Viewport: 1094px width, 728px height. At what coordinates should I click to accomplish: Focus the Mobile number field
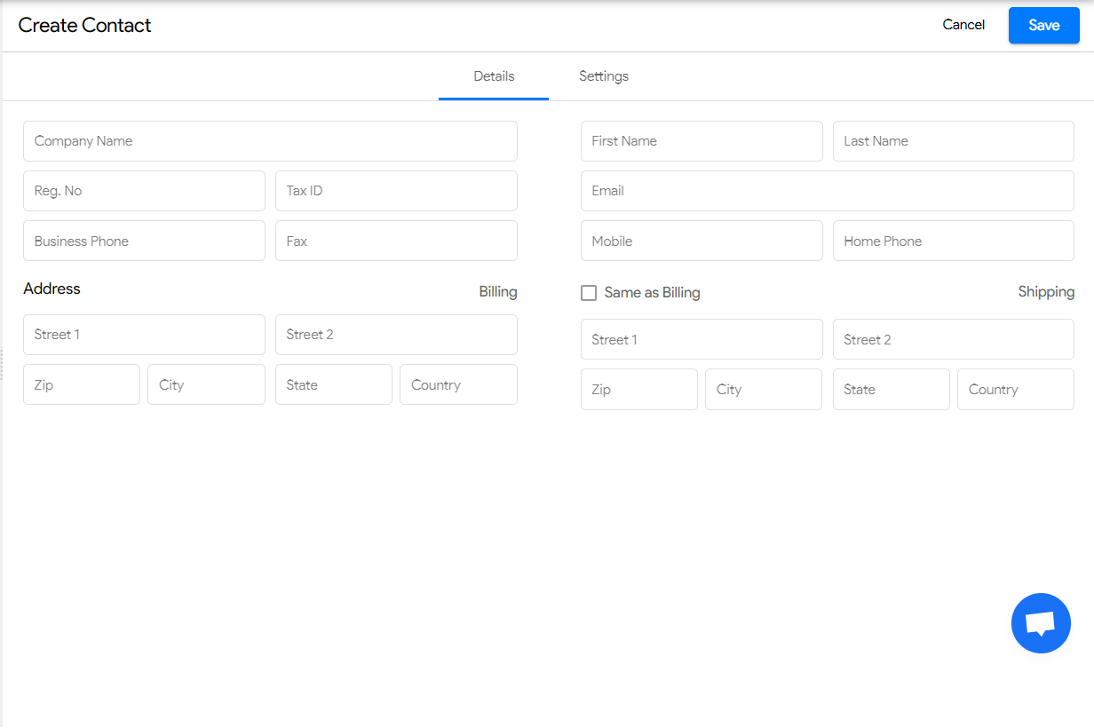(x=702, y=241)
